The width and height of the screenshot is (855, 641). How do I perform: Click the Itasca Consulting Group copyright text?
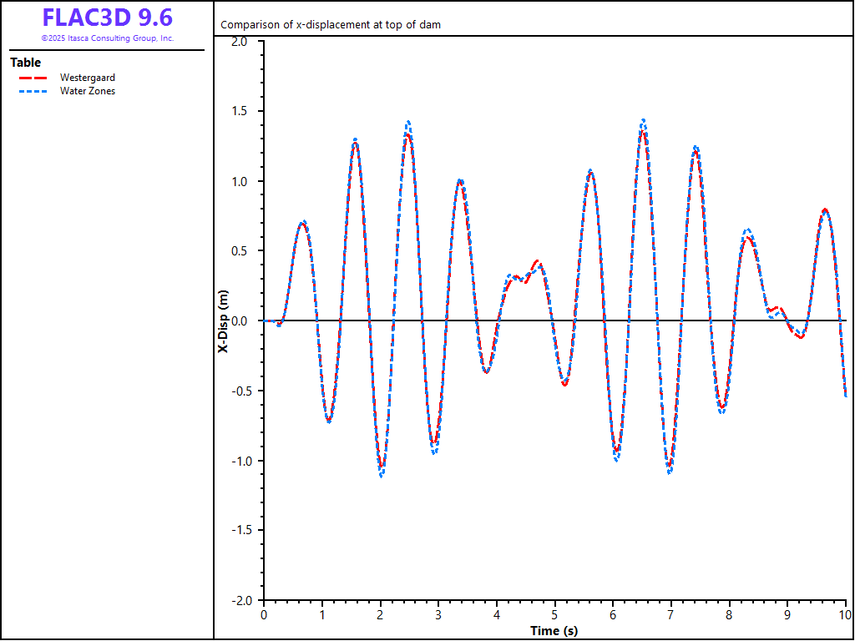[107, 38]
